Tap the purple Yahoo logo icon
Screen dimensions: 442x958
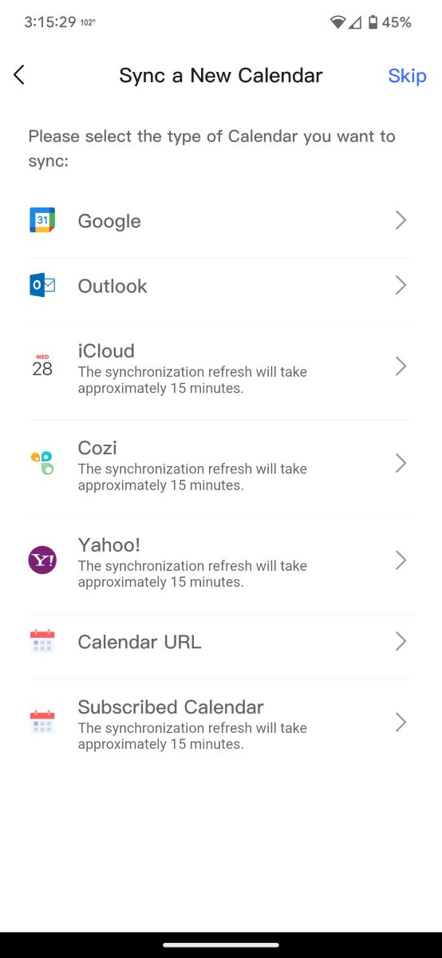click(x=42, y=560)
